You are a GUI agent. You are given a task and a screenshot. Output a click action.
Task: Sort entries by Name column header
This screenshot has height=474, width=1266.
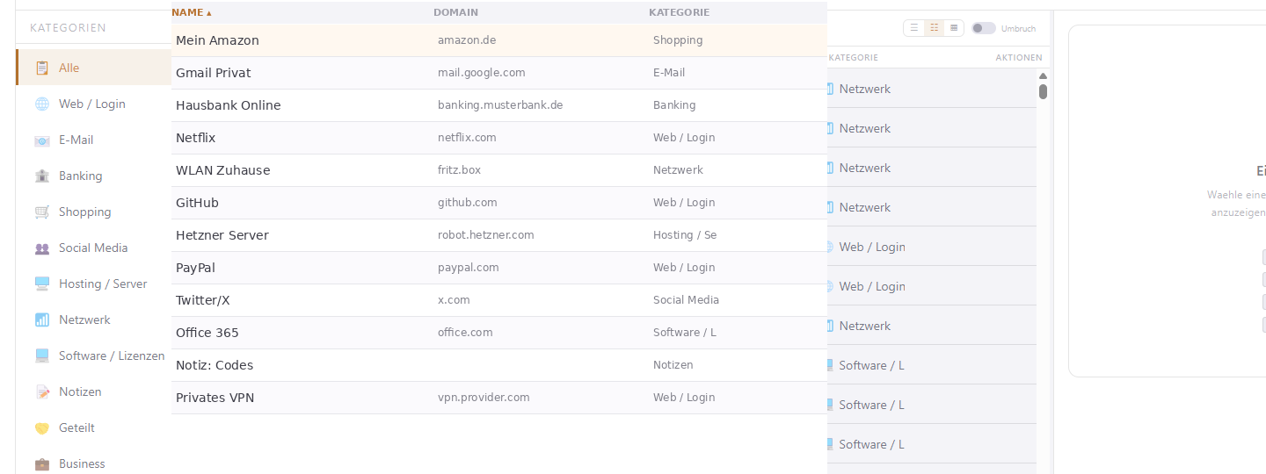coord(192,12)
